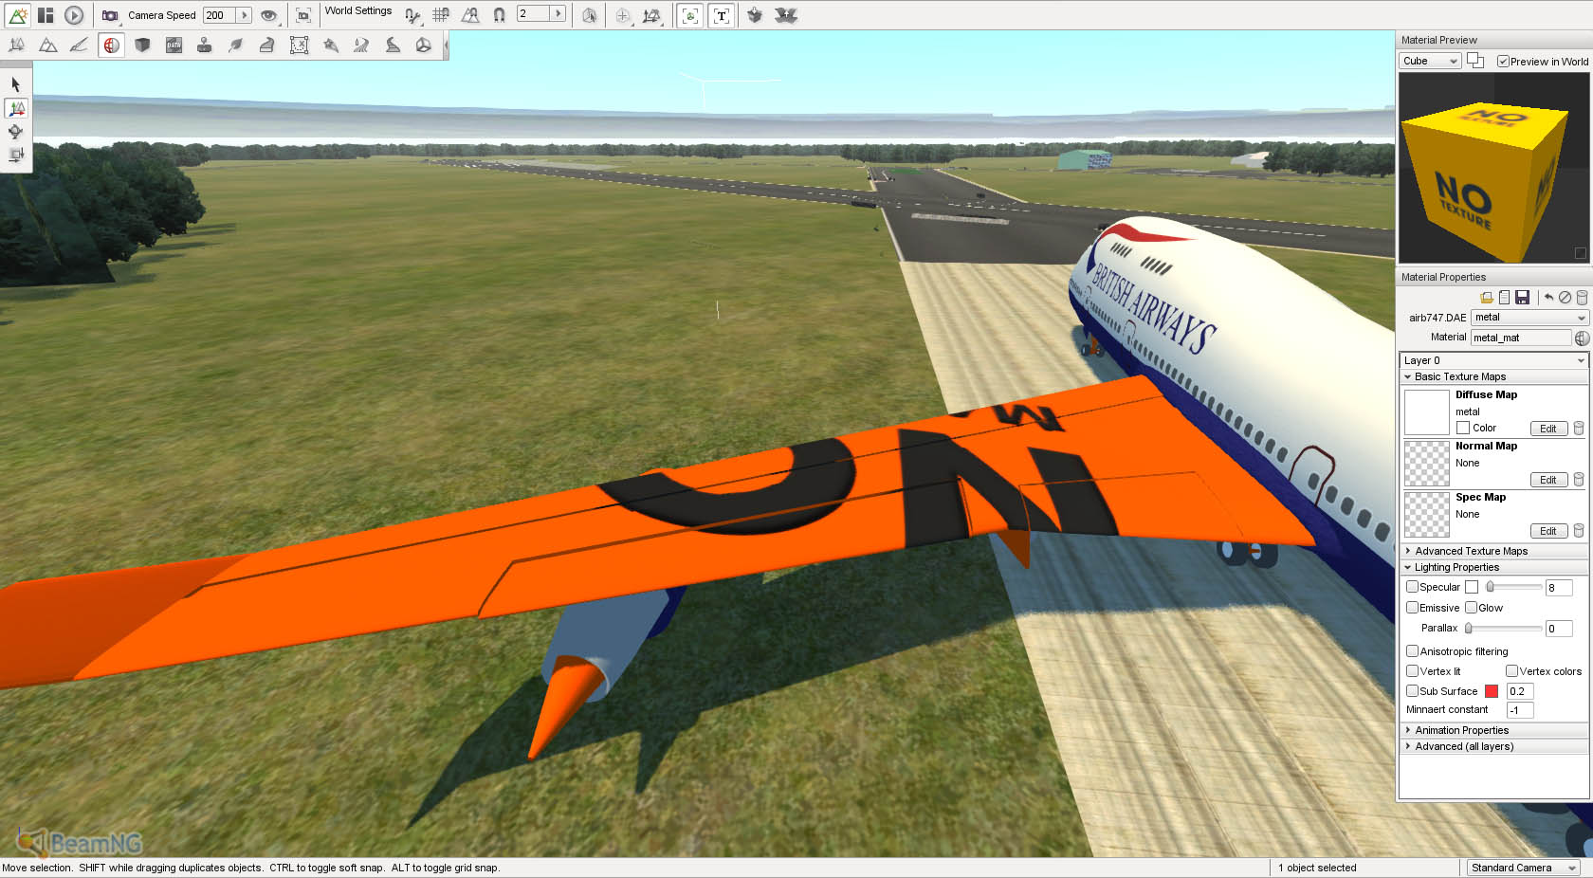Viewport: 1593px width, 878px height.
Task: Open the Particle Editor tool
Action: pos(330,45)
